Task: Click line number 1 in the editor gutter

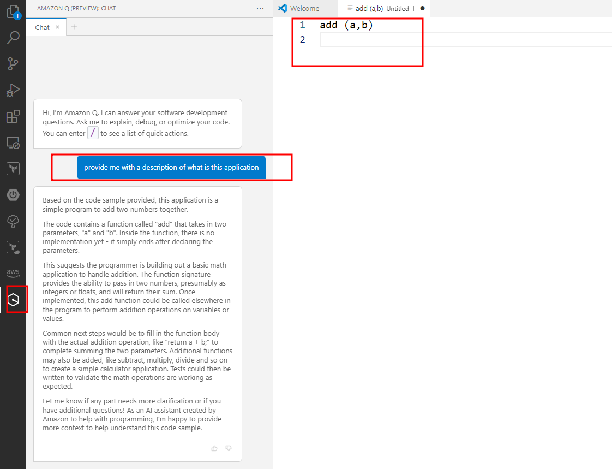Action: (302, 25)
